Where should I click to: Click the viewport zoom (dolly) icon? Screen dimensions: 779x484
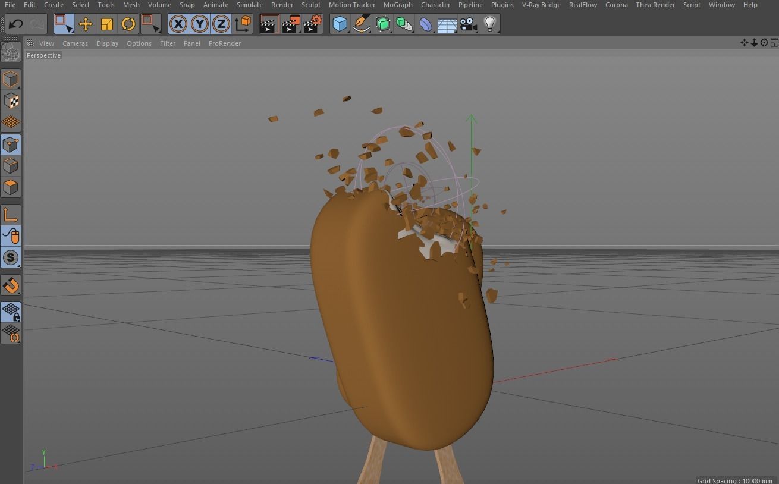754,43
